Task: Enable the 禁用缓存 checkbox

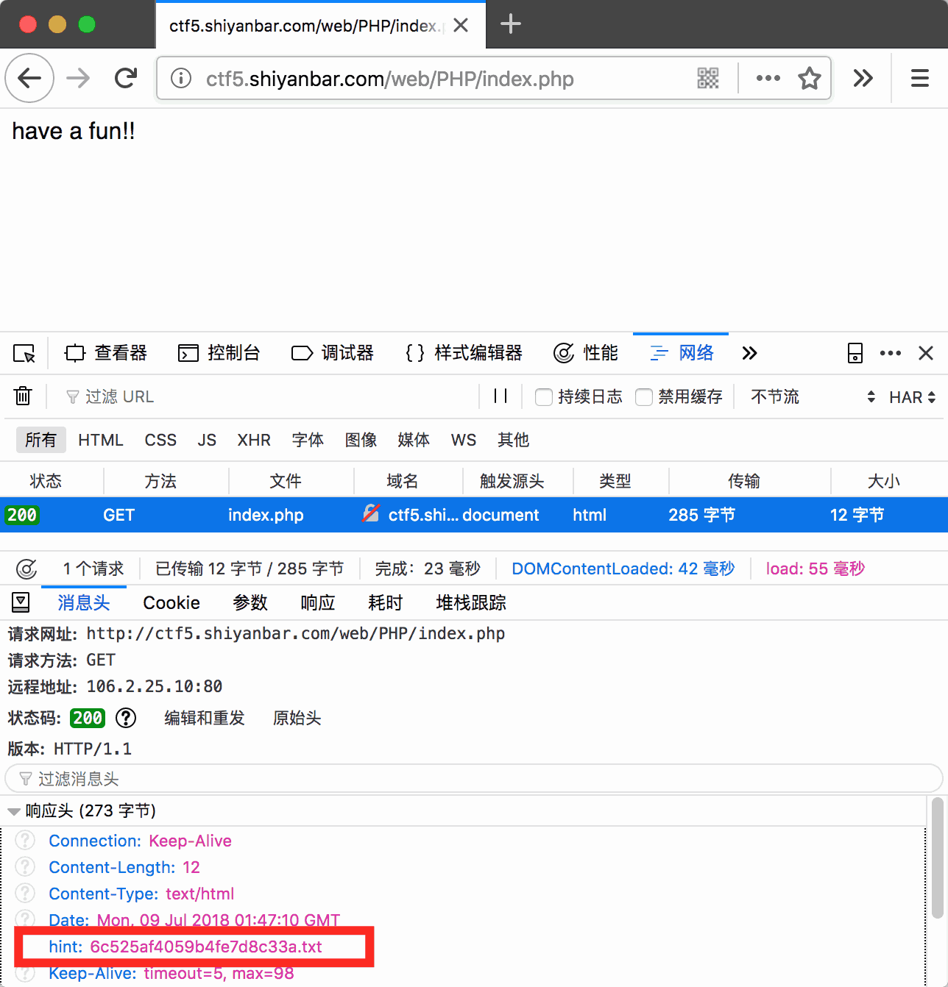Action: 644,397
